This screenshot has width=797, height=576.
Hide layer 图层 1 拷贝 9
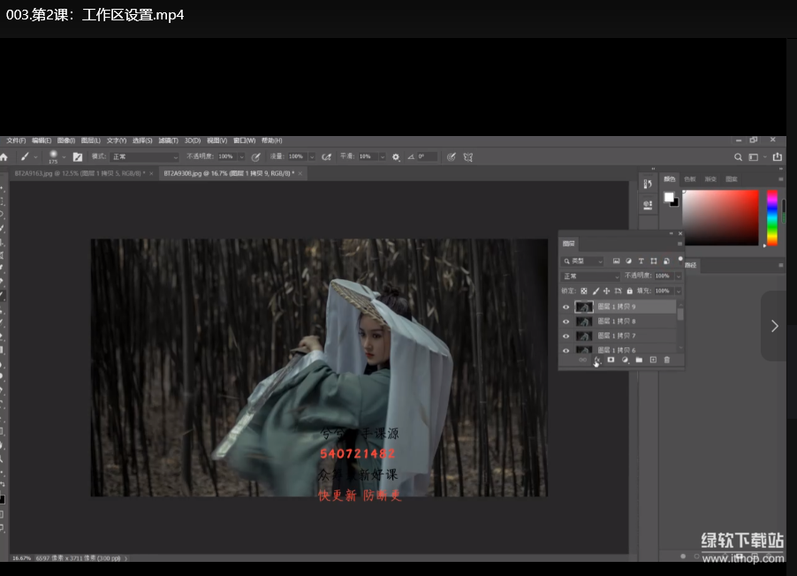point(565,307)
